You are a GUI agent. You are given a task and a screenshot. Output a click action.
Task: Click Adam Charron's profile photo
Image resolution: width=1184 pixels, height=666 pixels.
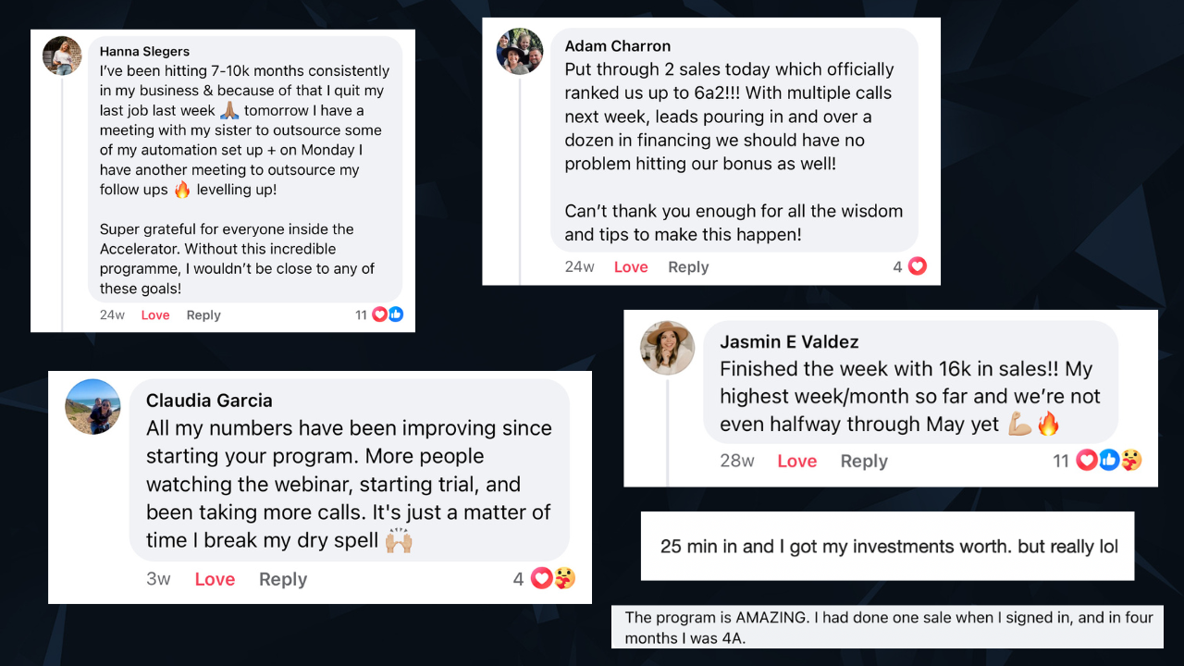tap(520, 51)
